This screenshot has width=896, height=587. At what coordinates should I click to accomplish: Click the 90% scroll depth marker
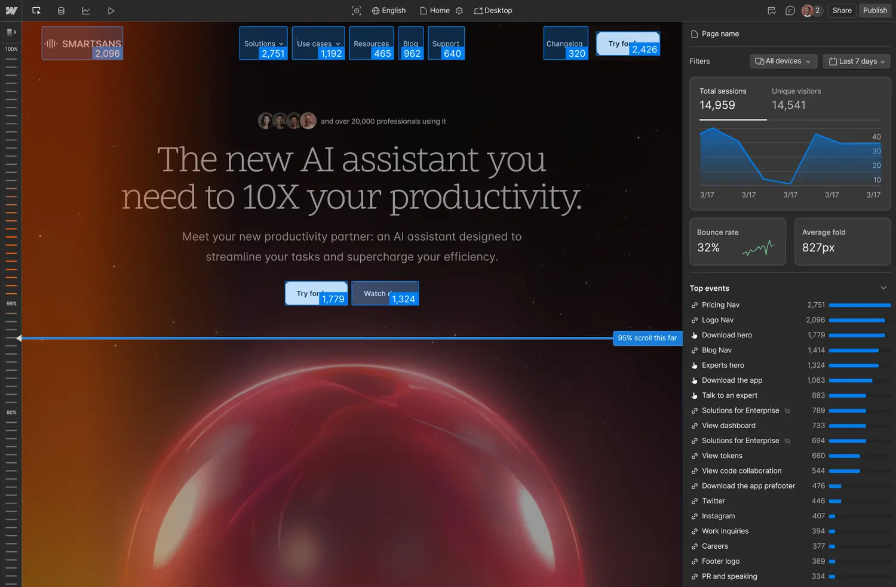(11, 413)
